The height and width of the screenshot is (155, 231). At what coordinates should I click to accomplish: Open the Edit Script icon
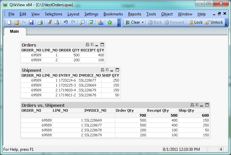tap(49, 22)
